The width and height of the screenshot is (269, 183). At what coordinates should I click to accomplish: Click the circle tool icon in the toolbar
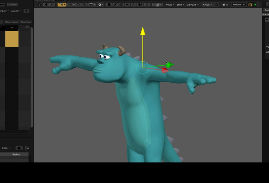click(78, 5)
